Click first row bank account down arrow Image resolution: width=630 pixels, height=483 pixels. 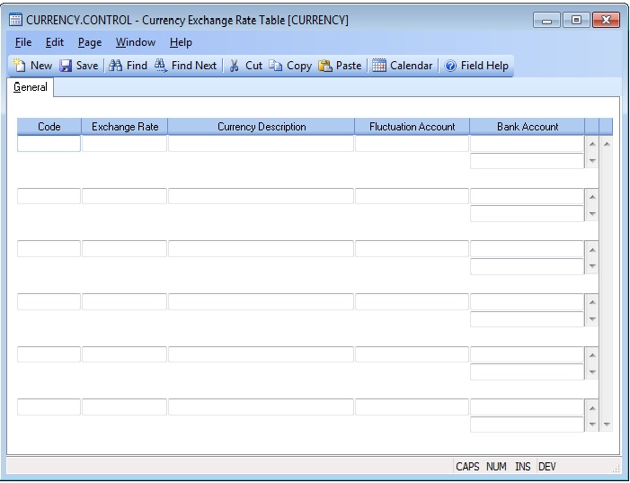coord(592,160)
